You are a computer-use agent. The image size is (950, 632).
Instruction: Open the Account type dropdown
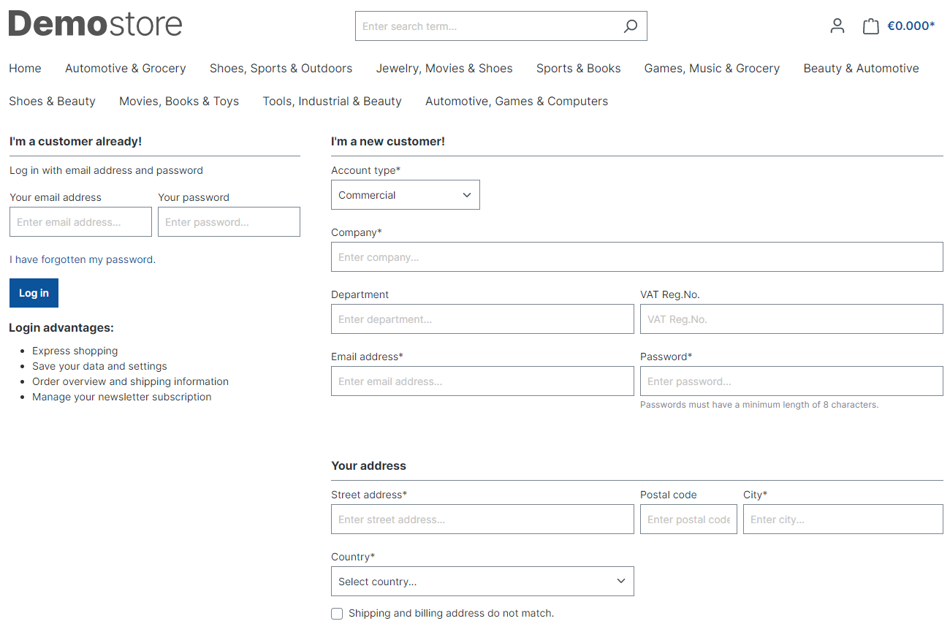click(x=405, y=195)
